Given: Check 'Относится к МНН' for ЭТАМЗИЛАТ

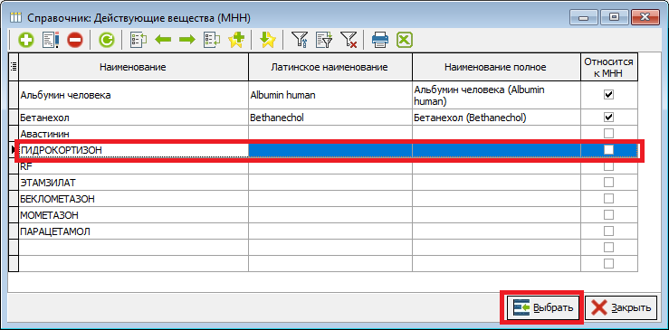Looking at the screenshot, I should click(609, 183).
